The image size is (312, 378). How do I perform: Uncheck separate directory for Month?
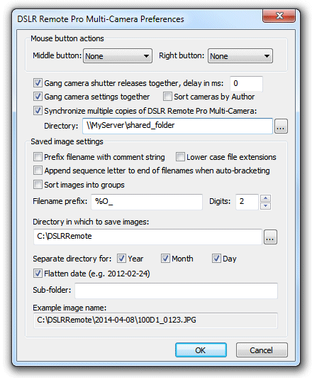point(165,259)
